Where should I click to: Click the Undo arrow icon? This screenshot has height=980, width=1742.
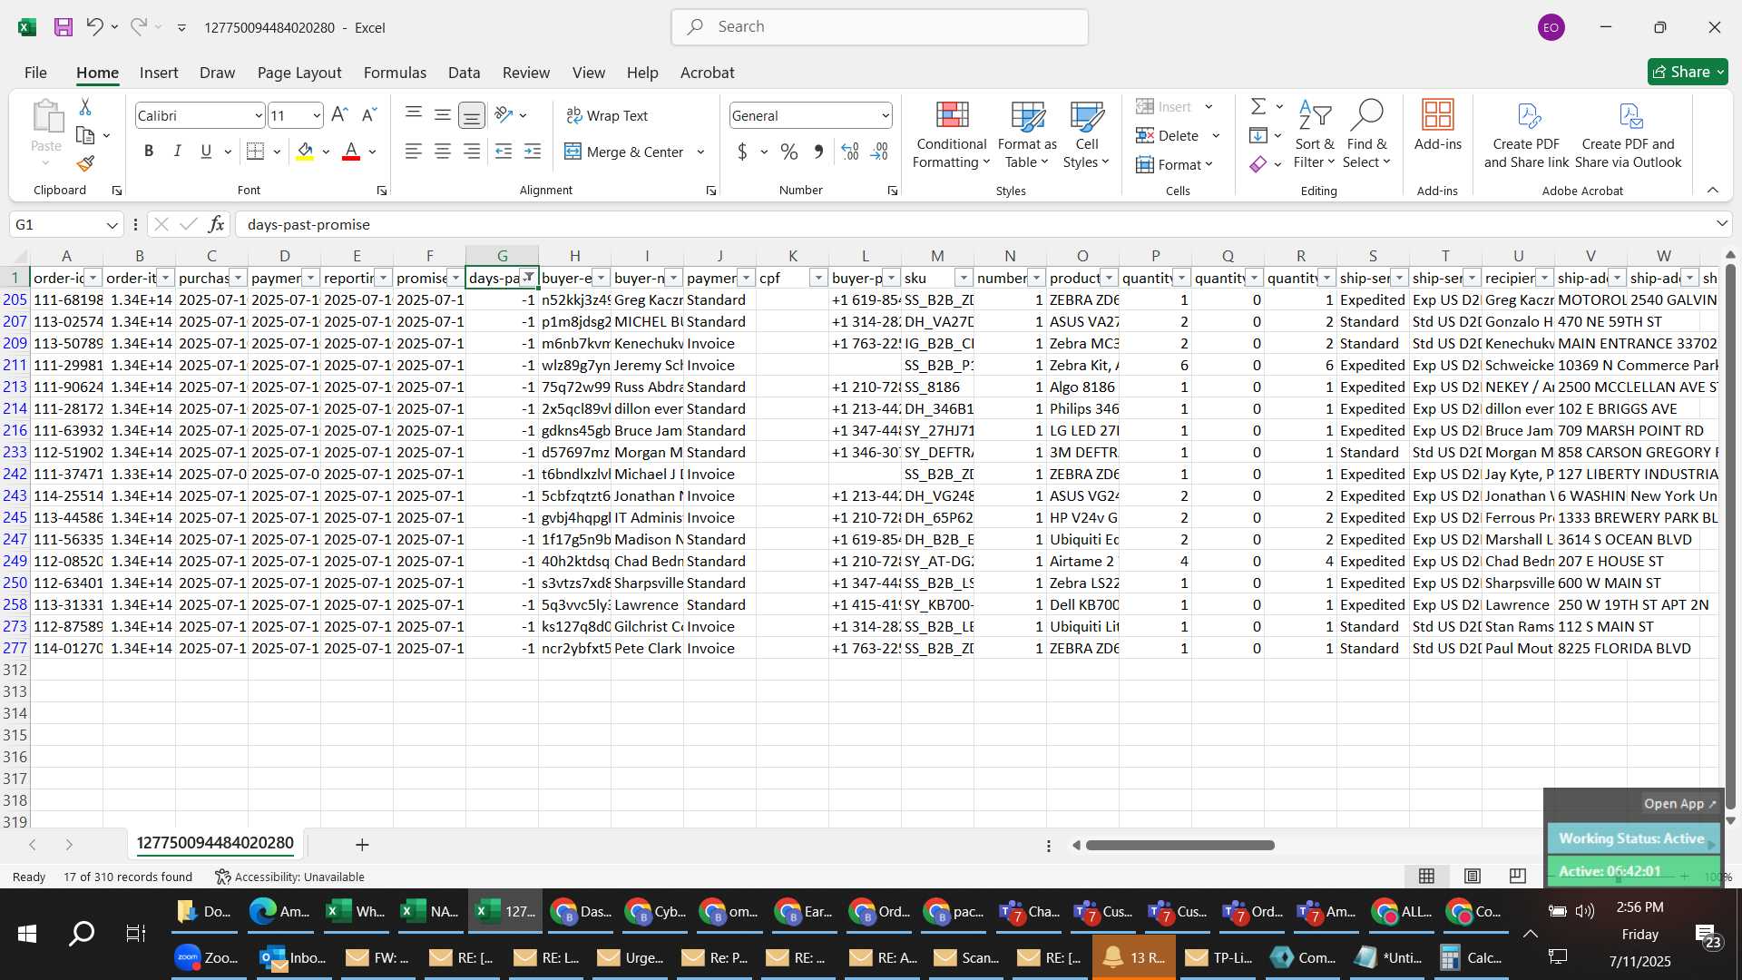(94, 27)
